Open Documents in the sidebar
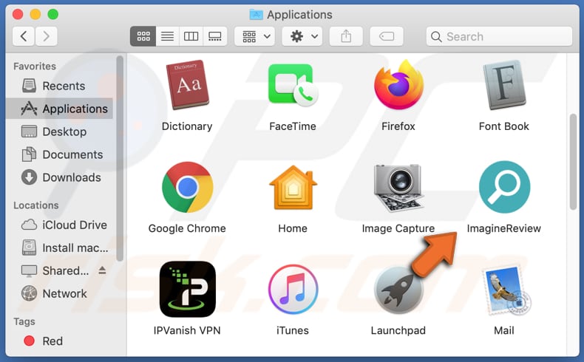This screenshot has width=584, height=362. [x=60, y=154]
